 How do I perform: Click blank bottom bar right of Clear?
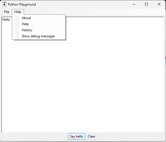130,136
